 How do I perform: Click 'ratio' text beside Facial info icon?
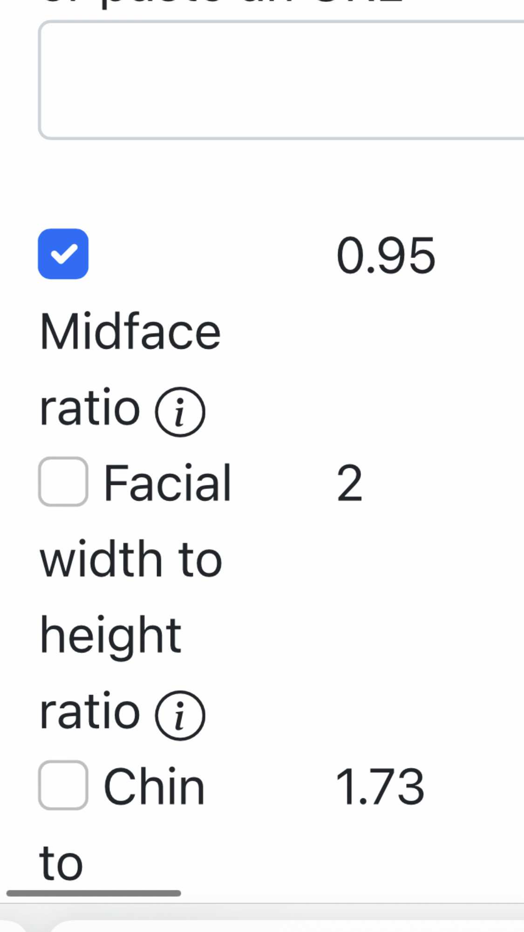click(x=90, y=711)
